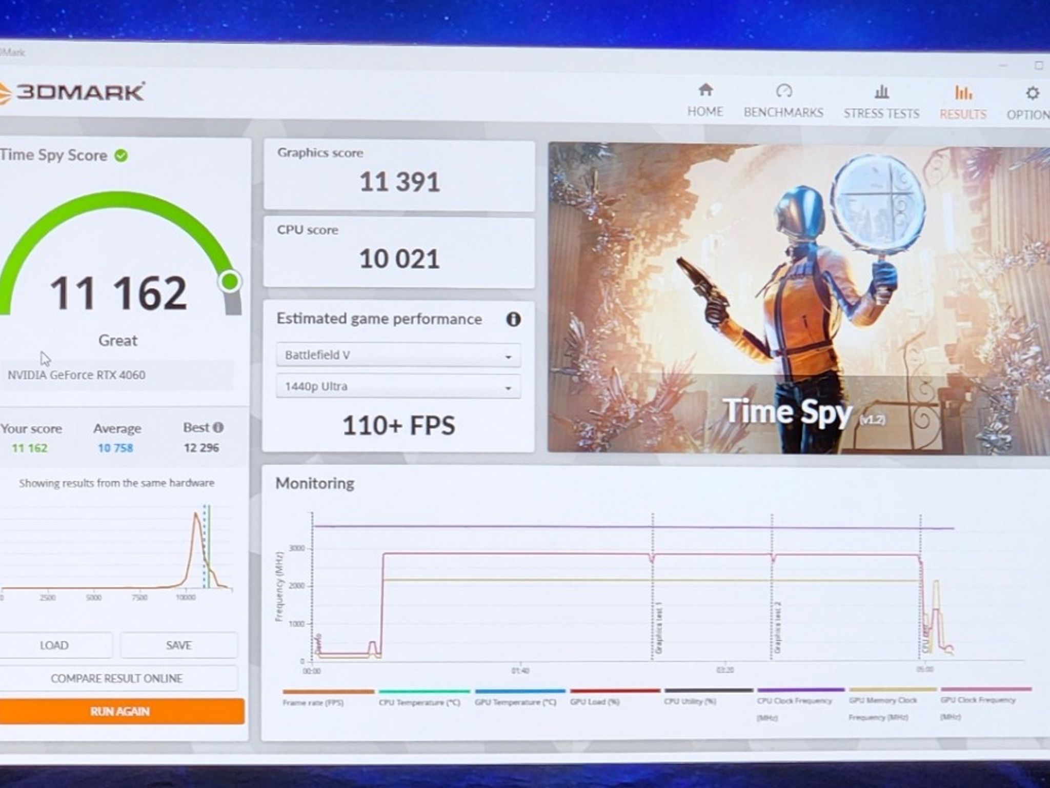1050x788 pixels.
Task: Switch to the STRESS TESTS tab label
Action: tap(881, 113)
